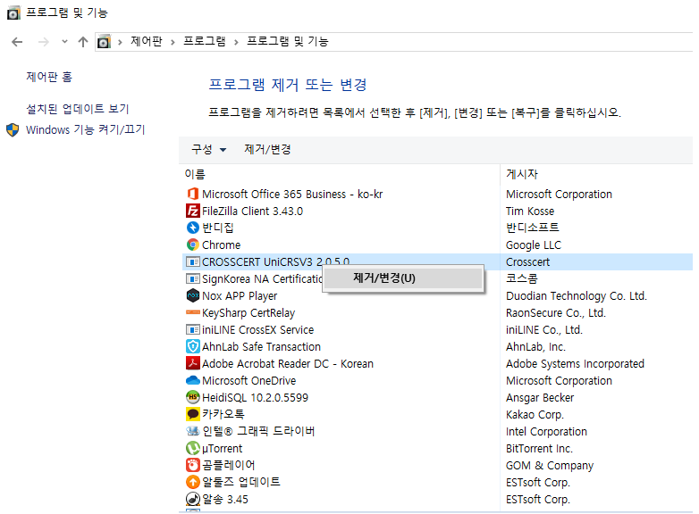Select the Nox APP Player entry

point(240,295)
